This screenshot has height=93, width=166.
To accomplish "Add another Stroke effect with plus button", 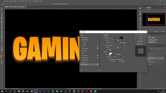I will [98, 47].
